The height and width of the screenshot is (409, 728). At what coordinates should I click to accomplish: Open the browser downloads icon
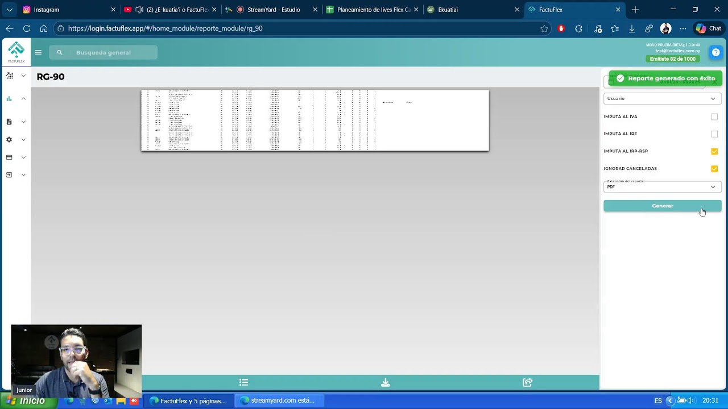click(632, 28)
